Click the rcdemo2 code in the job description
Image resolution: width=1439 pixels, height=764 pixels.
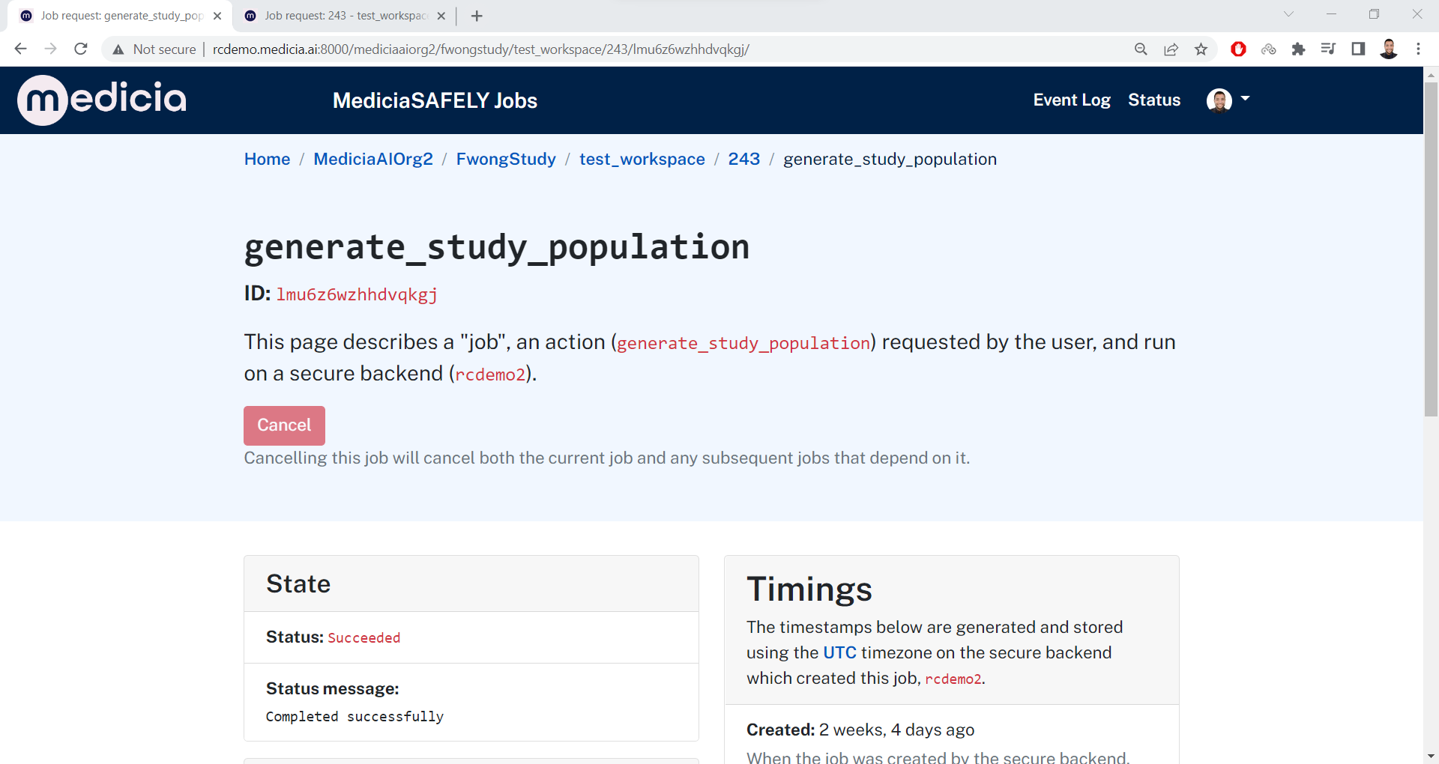click(491, 375)
